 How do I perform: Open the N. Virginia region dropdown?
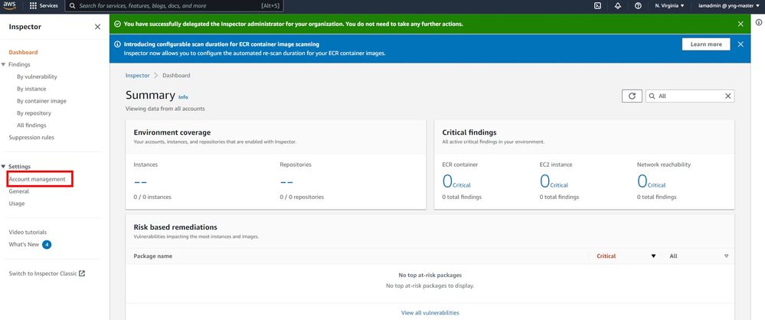coord(669,6)
